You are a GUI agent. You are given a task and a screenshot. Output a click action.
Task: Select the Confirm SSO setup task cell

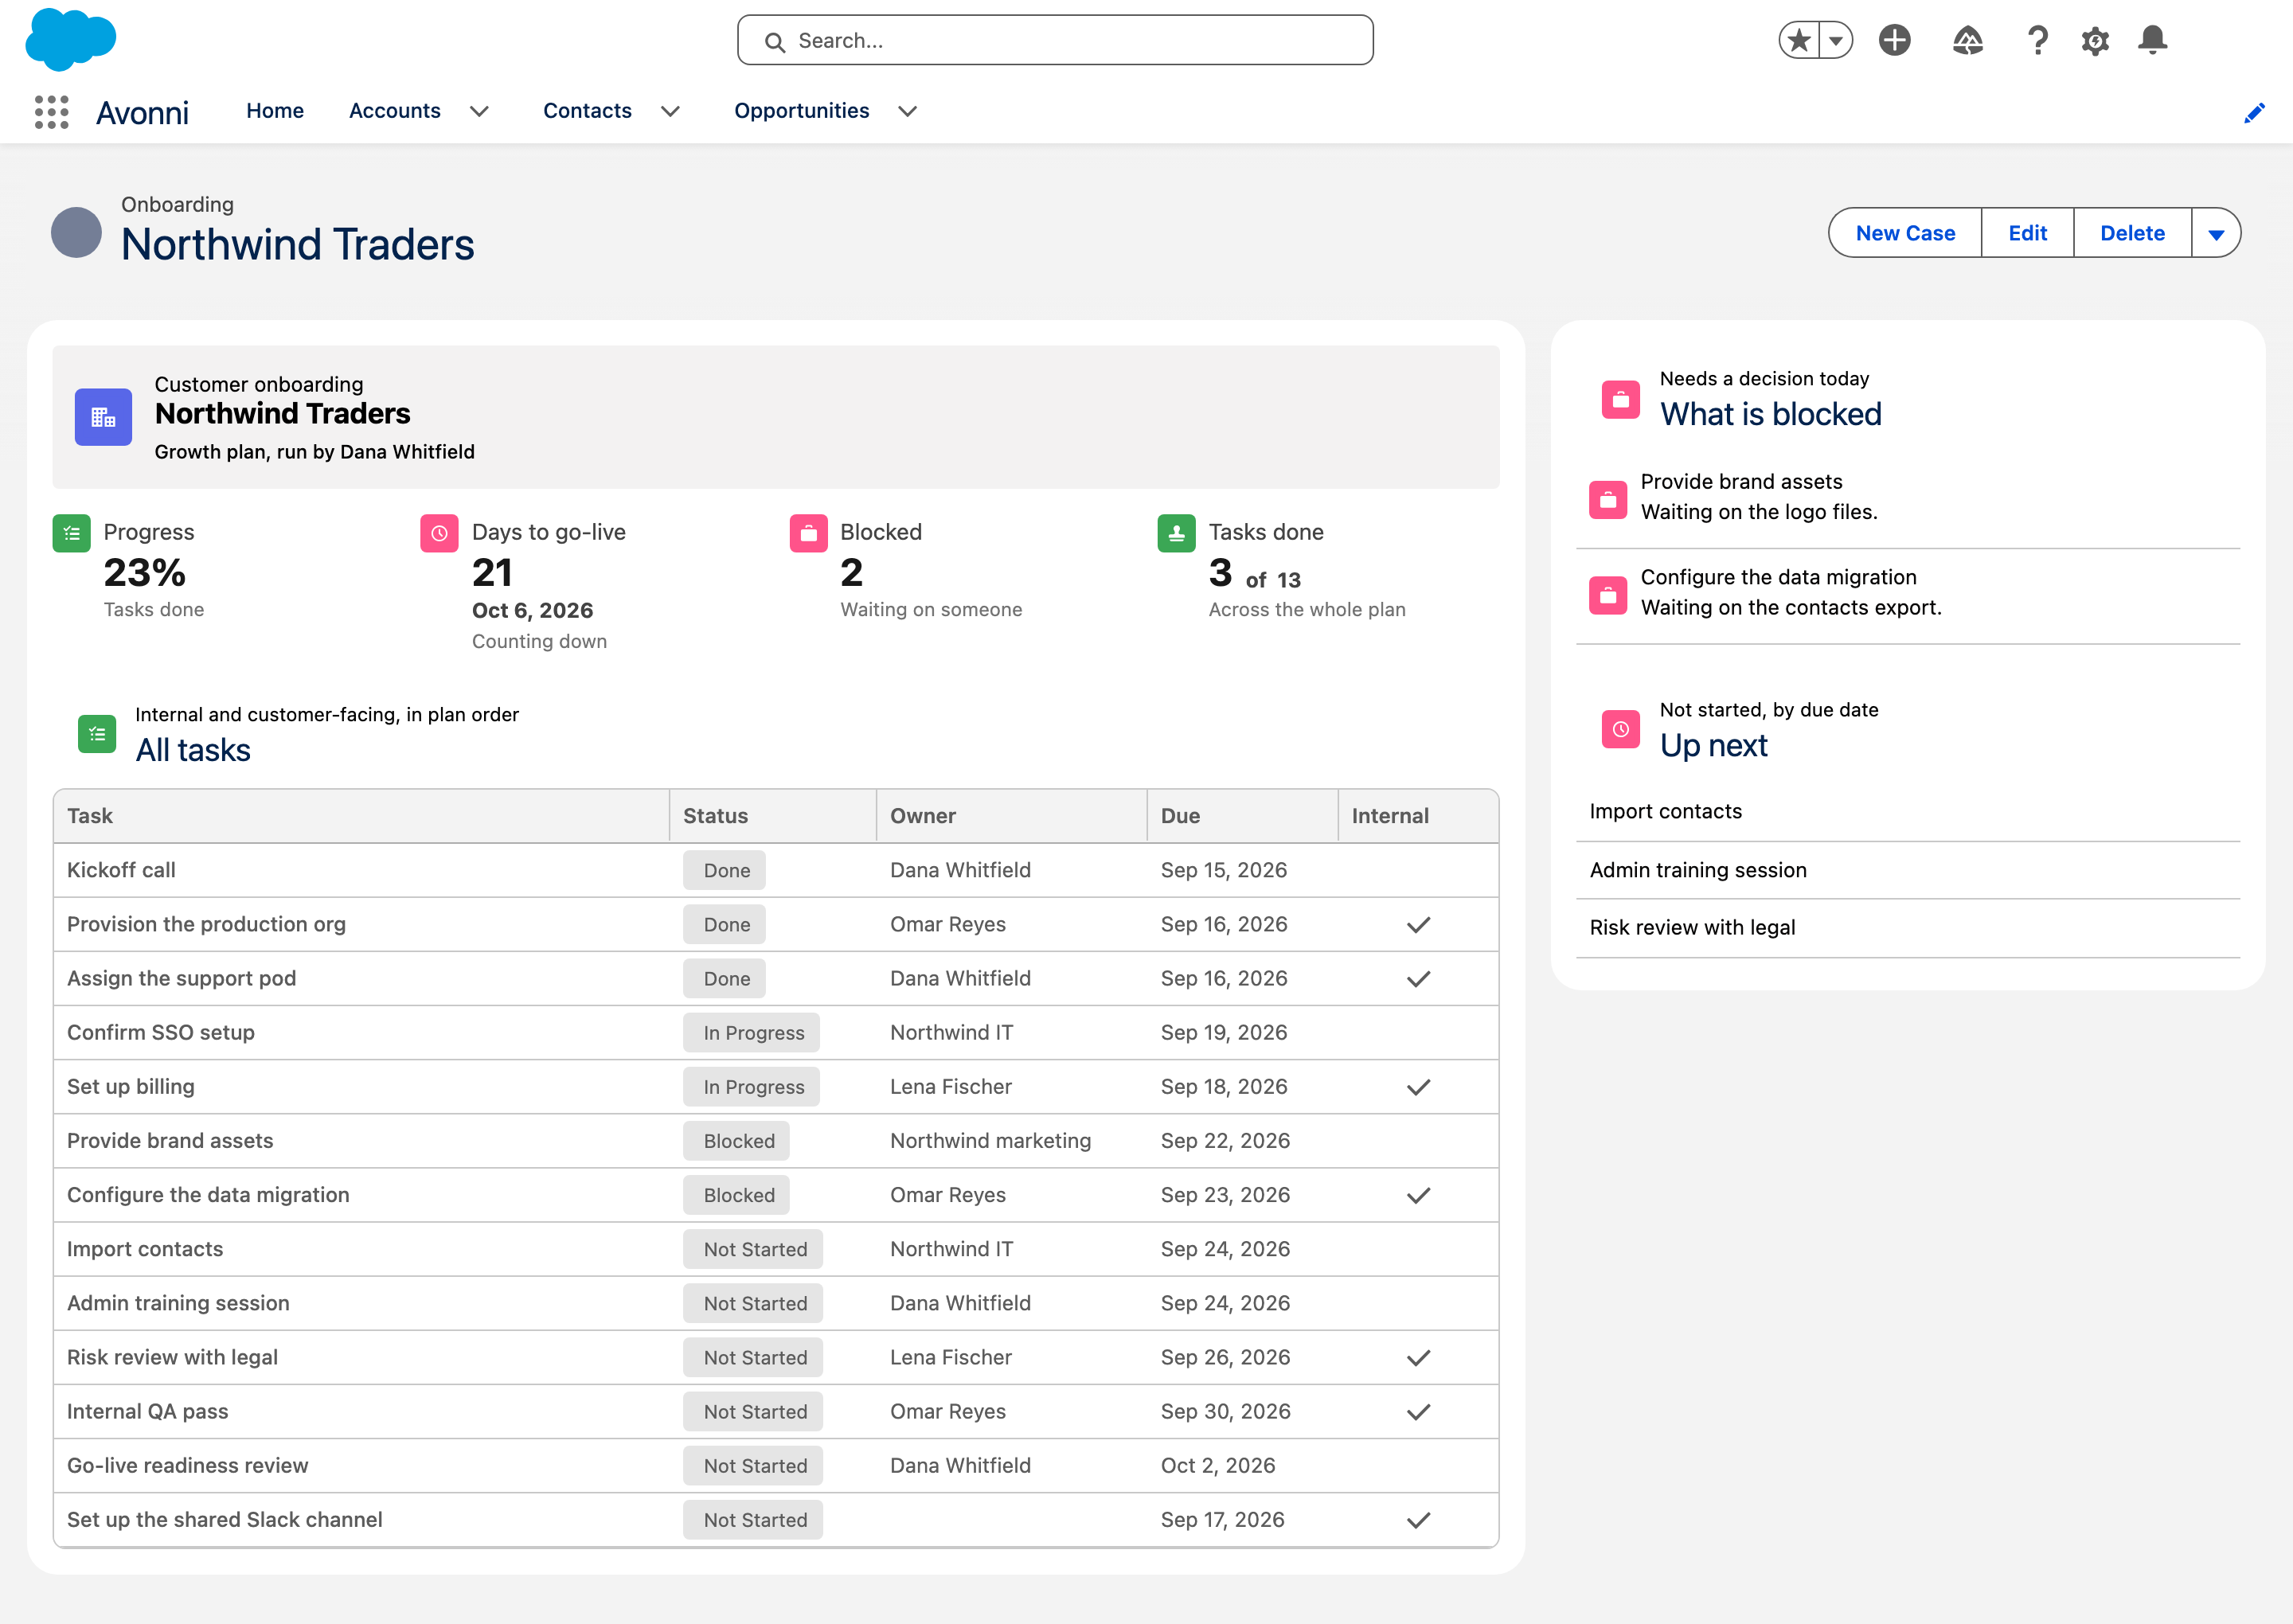tap(361, 1033)
